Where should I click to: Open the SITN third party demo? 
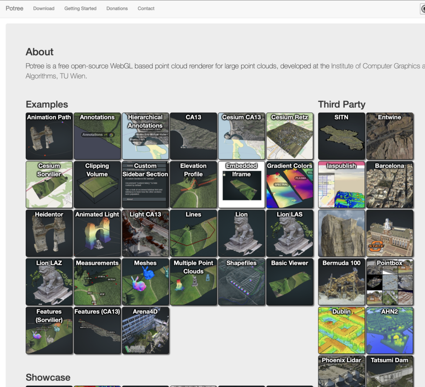click(x=342, y=136)
